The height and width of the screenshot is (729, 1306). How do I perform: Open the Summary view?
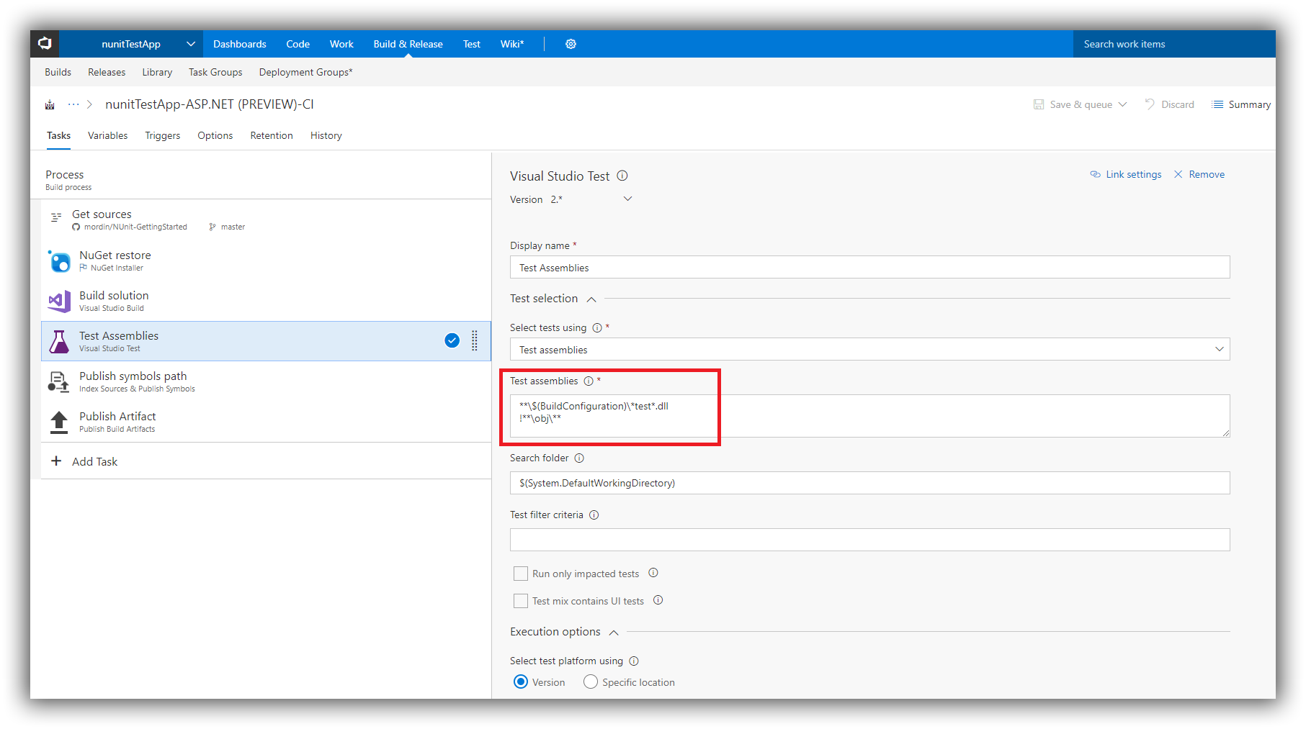pyautogui.click(x=1242, y=104)
